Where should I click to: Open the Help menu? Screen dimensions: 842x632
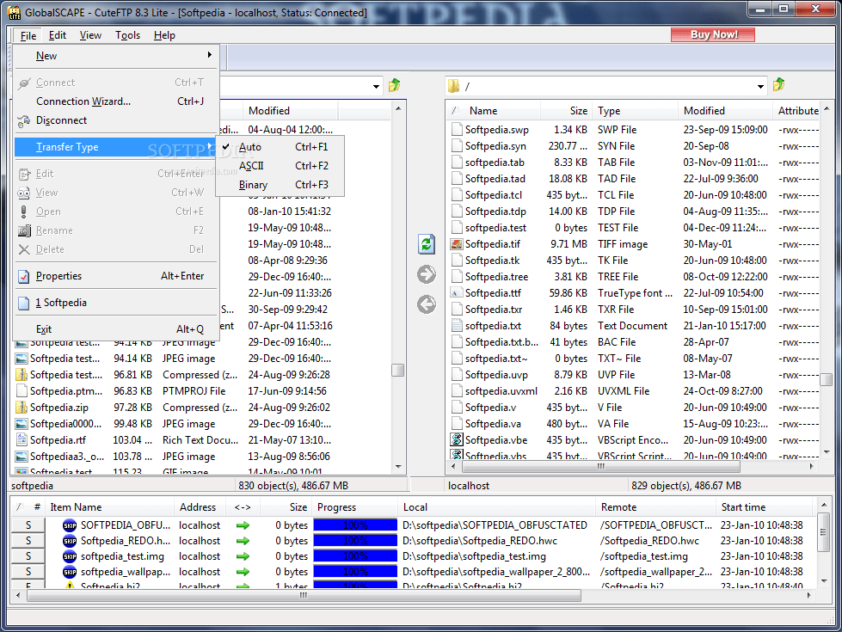pos(164,35)
